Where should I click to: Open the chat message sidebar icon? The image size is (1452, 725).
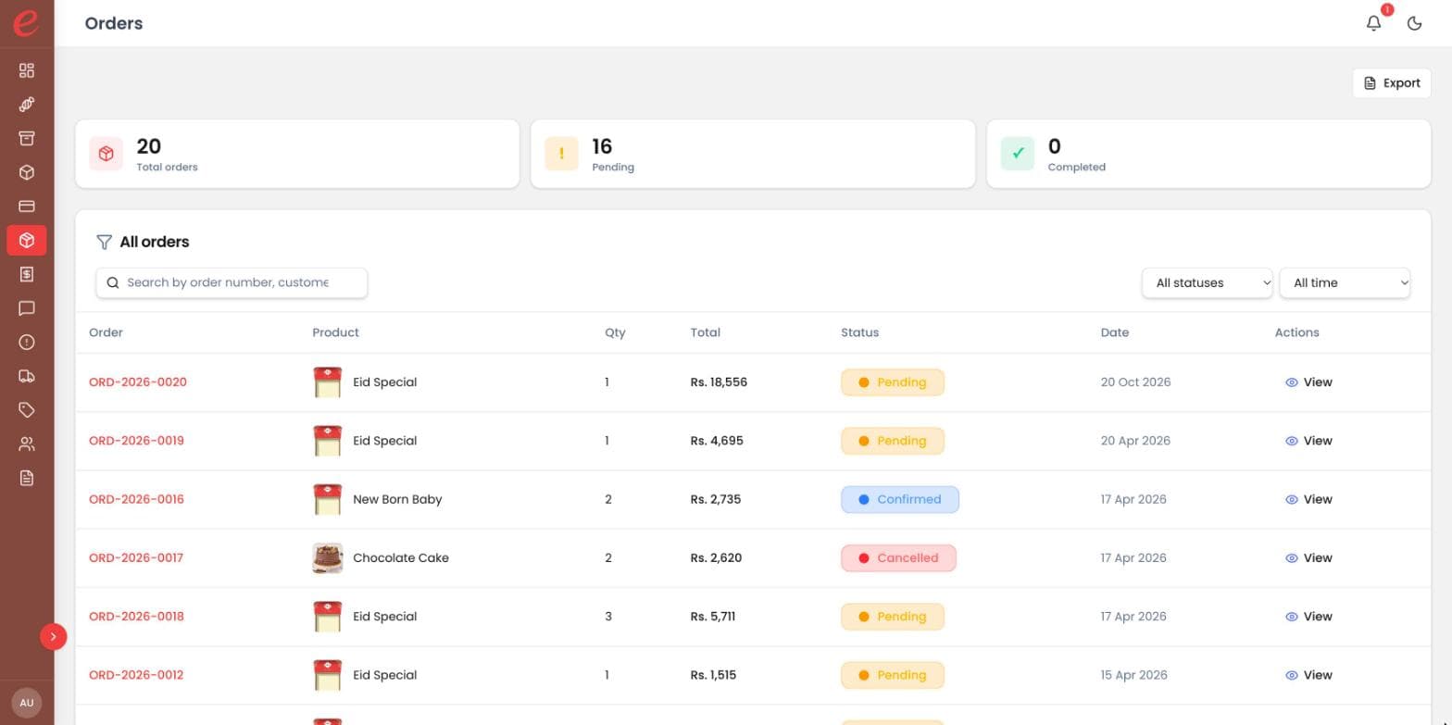tap(27, 308)
